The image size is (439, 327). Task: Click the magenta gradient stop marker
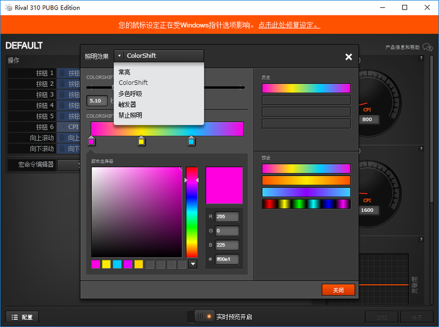pos(91,141)
